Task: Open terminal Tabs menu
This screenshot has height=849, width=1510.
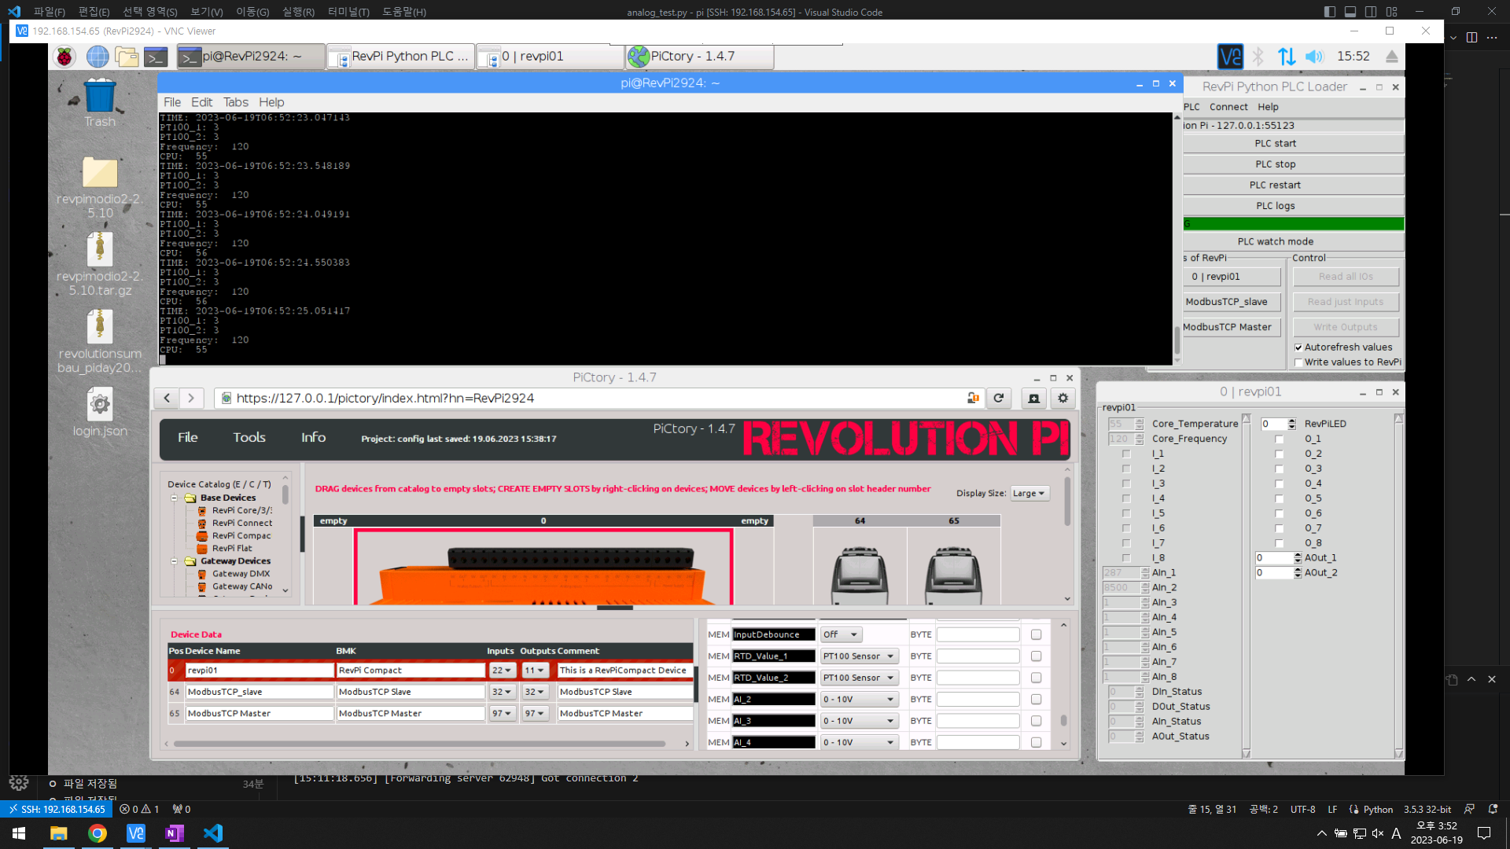Action: (236, 102)
